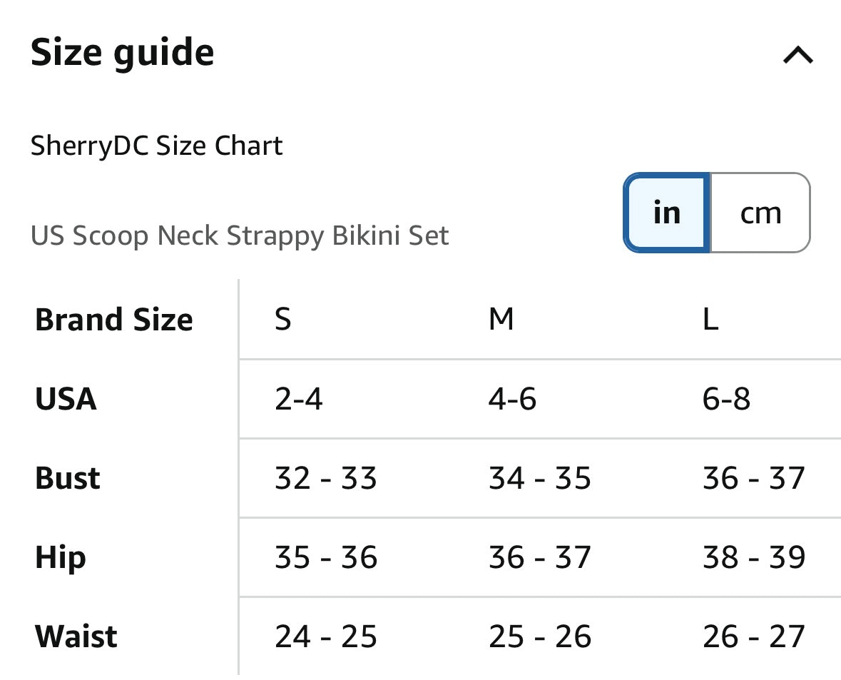Image resolution: width=841 pixels, height=680 pixels.
Task: Switch measurement units to cm
Action: click(760, 212)
